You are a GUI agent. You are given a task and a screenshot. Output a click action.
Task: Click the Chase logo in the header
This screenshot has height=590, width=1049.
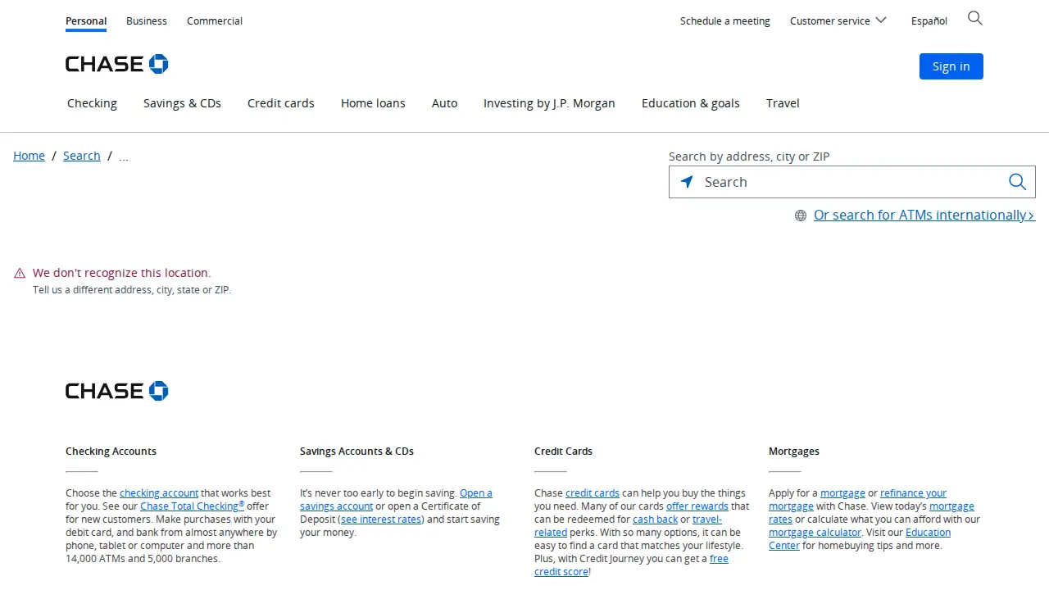point(117,64)
